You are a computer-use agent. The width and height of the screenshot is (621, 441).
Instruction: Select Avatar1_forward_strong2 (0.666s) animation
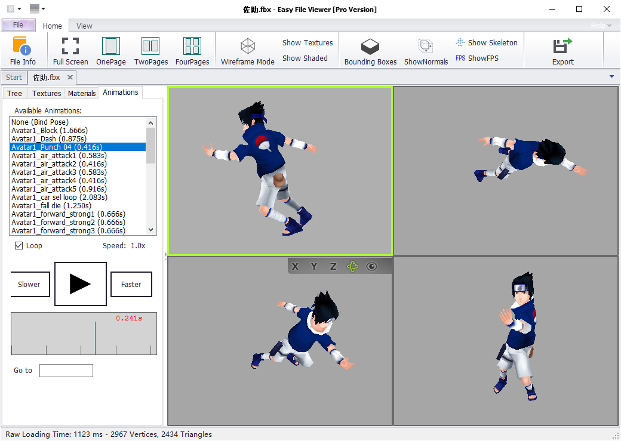coord(78,222)
